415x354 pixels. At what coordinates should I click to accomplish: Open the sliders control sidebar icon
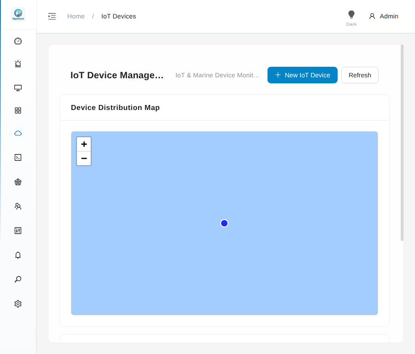(18, 231)
